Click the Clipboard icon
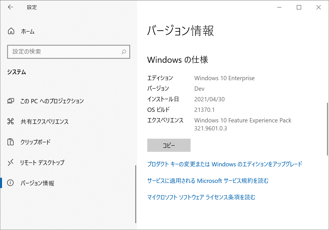The image size is (329, 230). (x=11, y=142)
